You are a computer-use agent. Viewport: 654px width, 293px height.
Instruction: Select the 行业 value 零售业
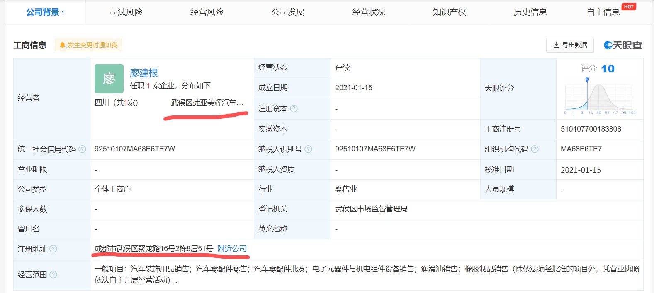coord(346,189)
